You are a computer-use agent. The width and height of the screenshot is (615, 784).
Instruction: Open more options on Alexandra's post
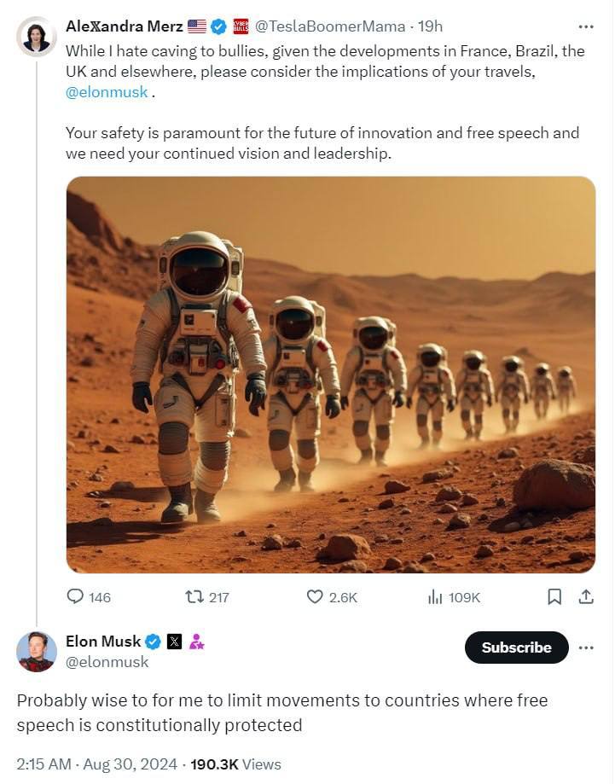tap(586, 26)
